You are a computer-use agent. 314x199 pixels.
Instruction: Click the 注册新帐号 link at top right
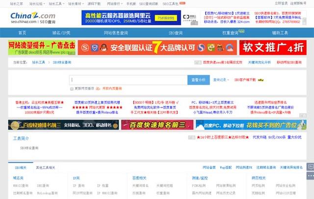[298, 3]
